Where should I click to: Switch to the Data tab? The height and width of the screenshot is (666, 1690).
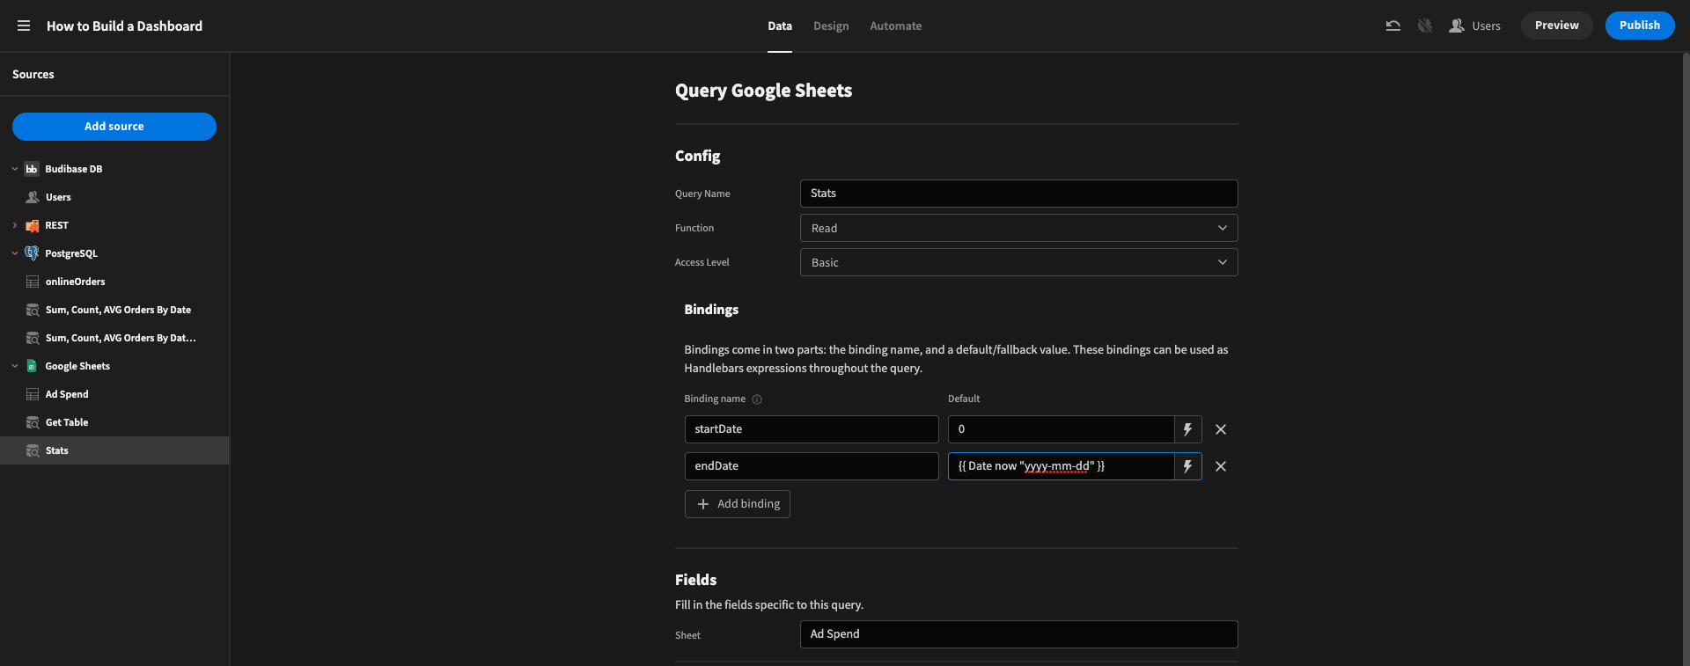(779, 26)
